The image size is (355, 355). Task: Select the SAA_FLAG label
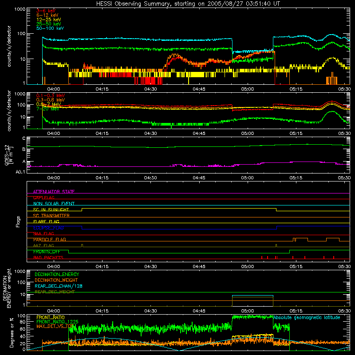point(43,233)
